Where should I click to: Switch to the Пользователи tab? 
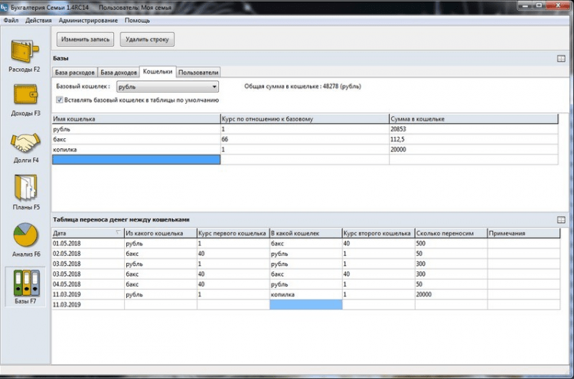[x=198, y=73]
